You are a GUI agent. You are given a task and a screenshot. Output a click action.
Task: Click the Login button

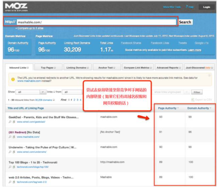coord(207,7)
